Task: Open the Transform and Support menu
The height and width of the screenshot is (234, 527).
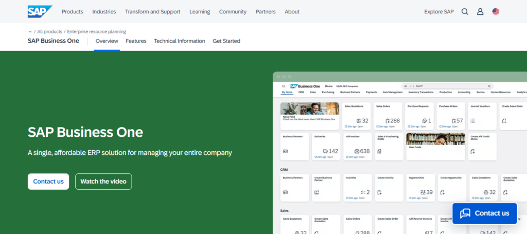Action: (x=152, y=12)
